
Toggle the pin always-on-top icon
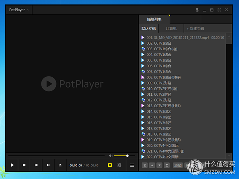(197, 10)
